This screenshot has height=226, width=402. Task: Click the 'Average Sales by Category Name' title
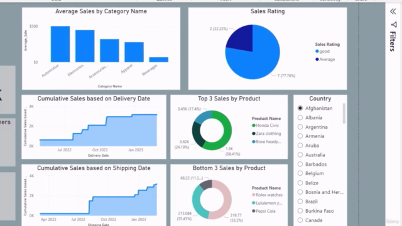(x=101, y=11)
